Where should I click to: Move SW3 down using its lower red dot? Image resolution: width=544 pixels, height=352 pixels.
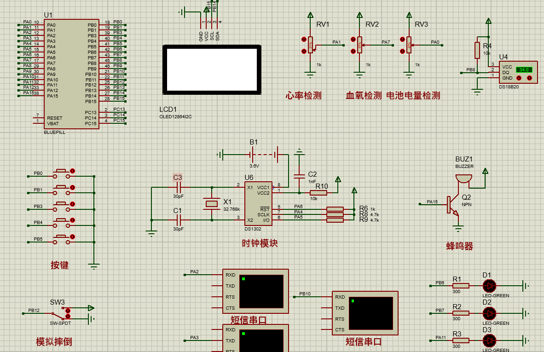coord(68,316)
